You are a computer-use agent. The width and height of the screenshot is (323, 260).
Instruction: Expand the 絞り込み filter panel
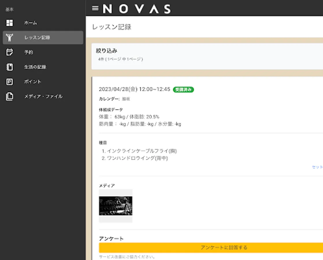coord(207,56)
